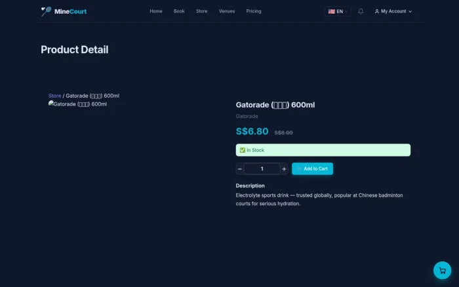The image size is (459, 287).
Task: Click the Description heading
Action: (250, 185)
